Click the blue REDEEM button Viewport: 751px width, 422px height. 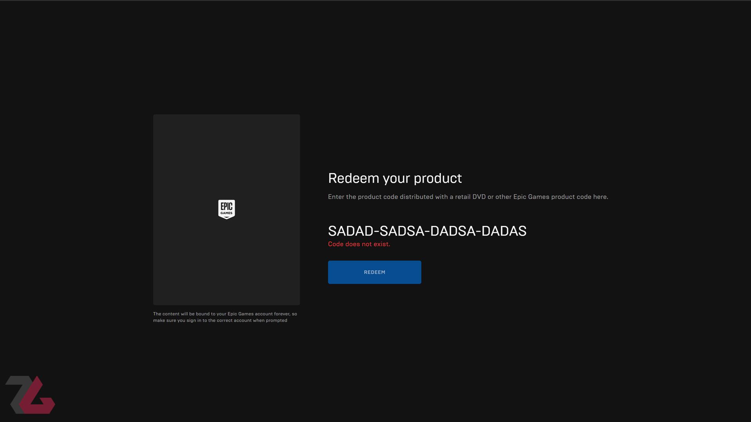(374, 272)
